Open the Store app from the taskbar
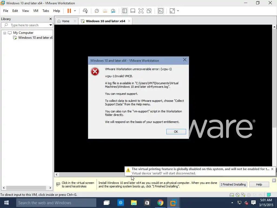277x208 pixels. [x=147, y=203]
